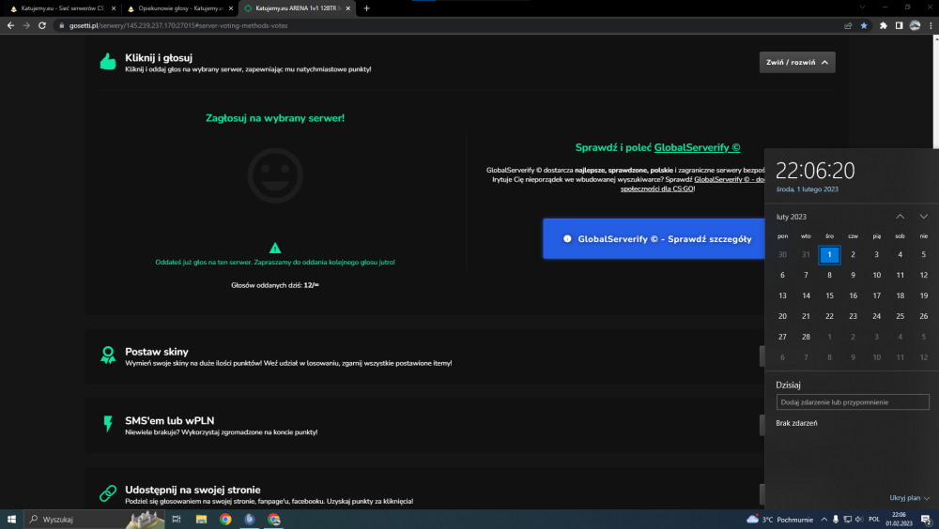Switch to the Katujemy.eu - Sieć serwerów tab
Image resolution: width=939 pixels, height=529 pixels.
(x=60, y=8)
